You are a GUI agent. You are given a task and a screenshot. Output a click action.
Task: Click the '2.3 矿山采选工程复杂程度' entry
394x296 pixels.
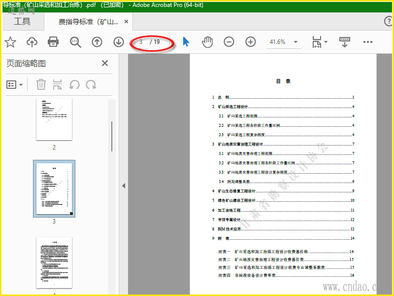coord(286,135)
